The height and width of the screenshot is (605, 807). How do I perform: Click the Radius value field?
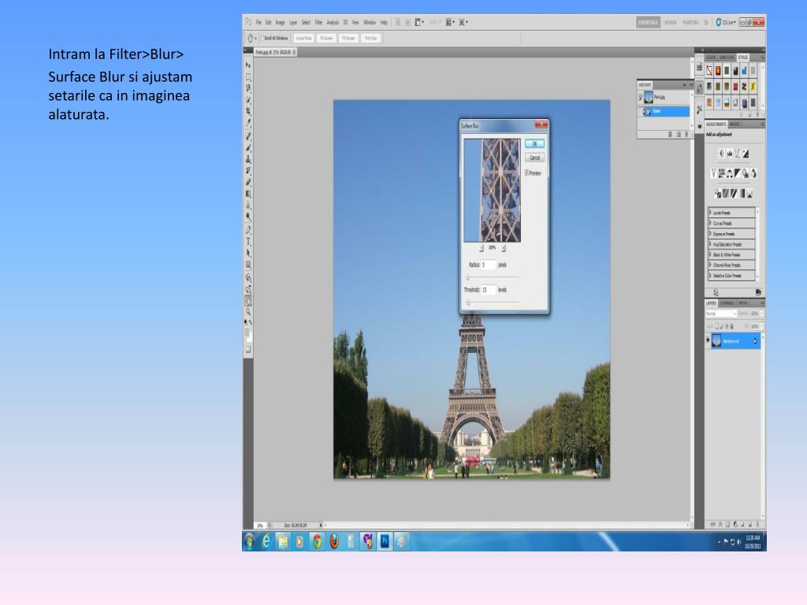489,265
